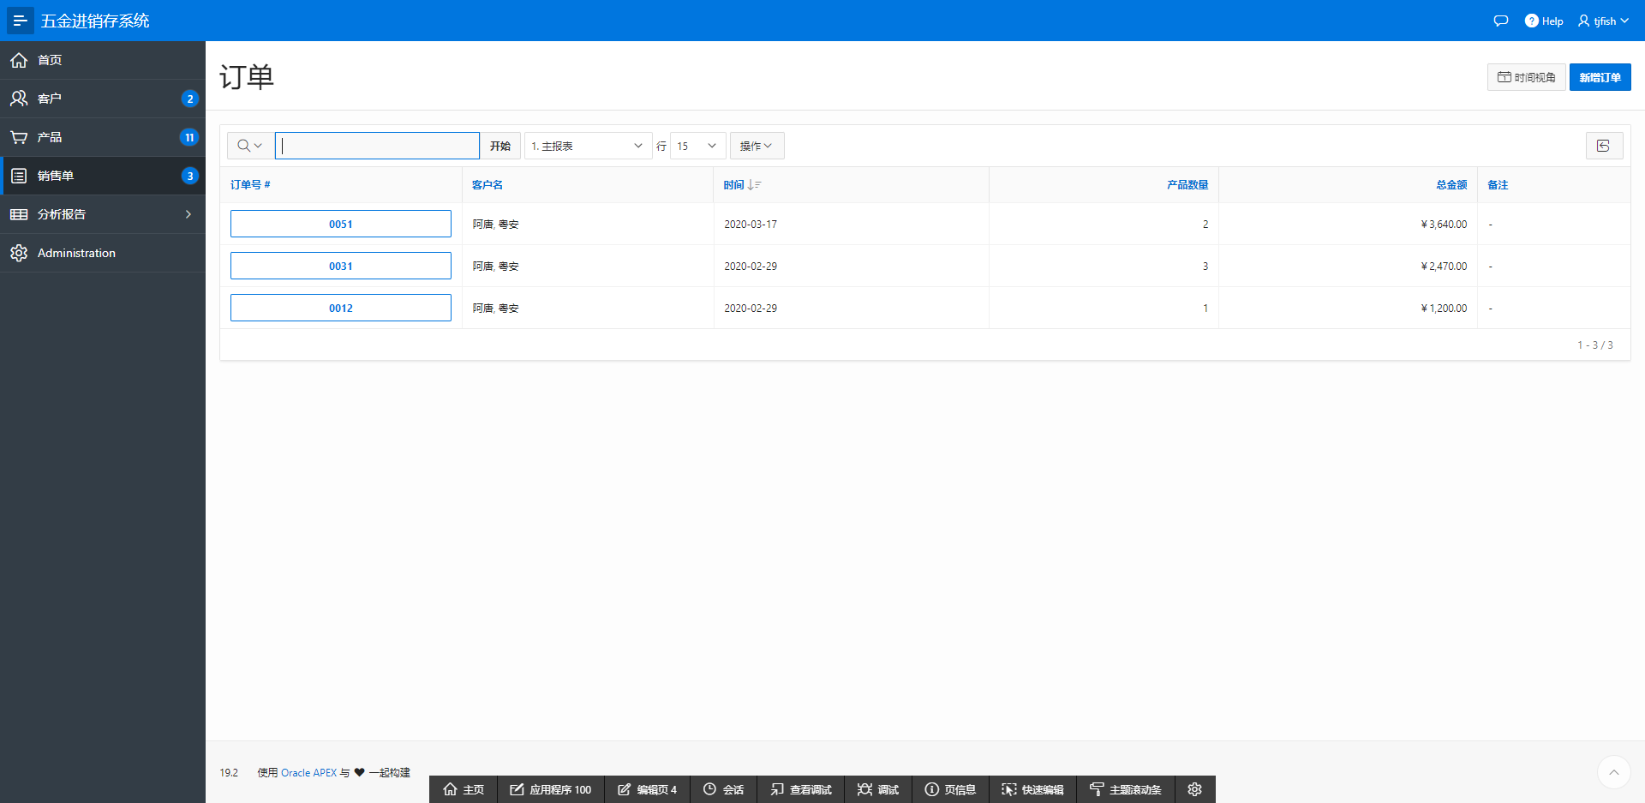The height and width of the screenshot is (803, 1645).
Task: Open the tjfish user dropdown
Action: click(x=1603, y=21)
